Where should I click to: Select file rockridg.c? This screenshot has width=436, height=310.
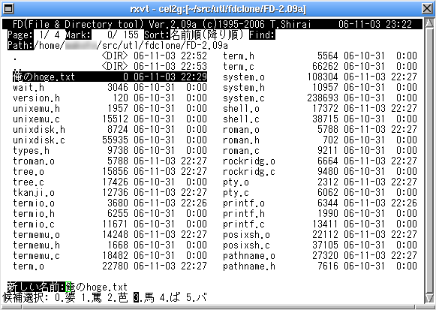(x=249, y=172)
